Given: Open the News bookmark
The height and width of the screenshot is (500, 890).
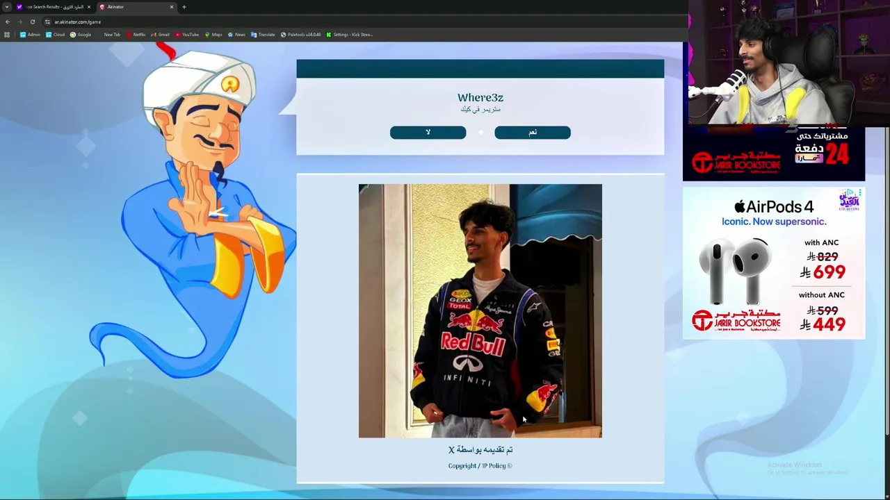Looking at the screenshot, I should pos(236,35).
